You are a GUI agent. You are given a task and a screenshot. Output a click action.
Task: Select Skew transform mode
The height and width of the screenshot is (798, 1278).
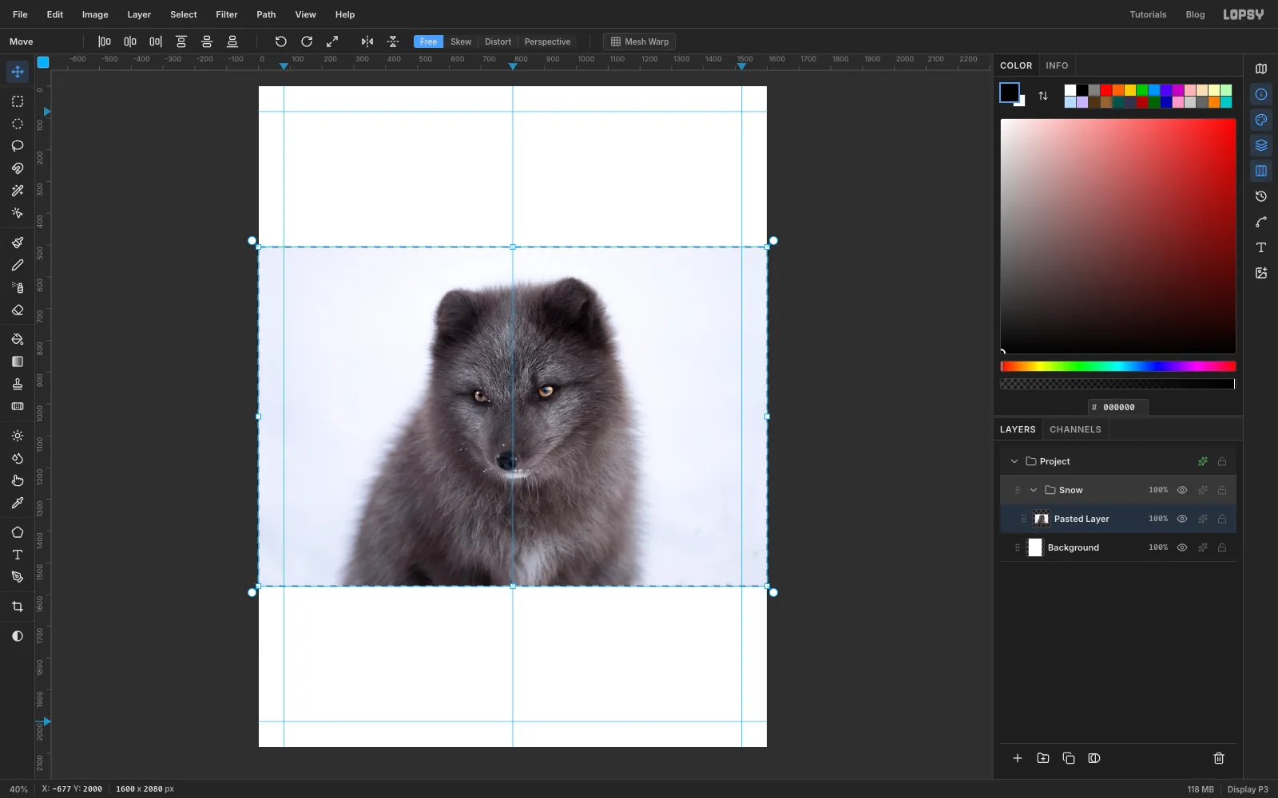pos(461,41)
